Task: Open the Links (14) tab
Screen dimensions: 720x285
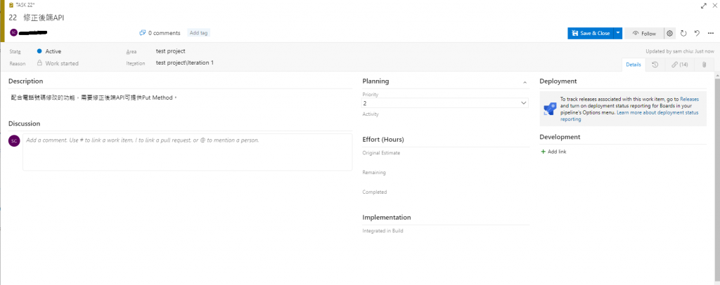Action: pos(679,65)
